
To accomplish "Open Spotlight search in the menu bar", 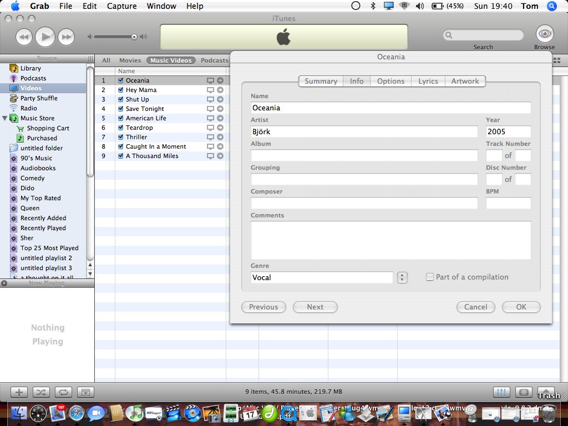I will 552,6.
